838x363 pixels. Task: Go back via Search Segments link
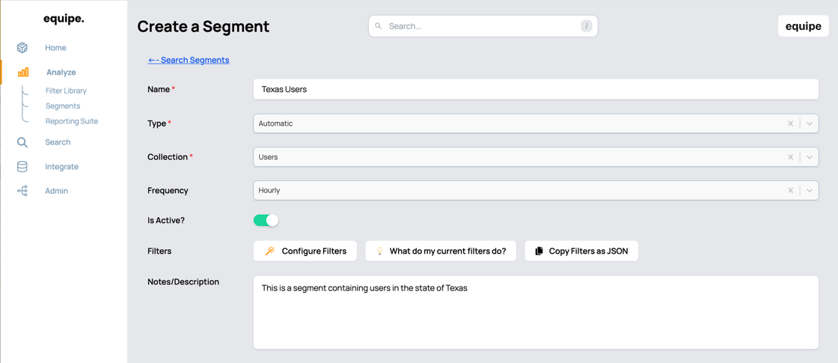[189, 60]
